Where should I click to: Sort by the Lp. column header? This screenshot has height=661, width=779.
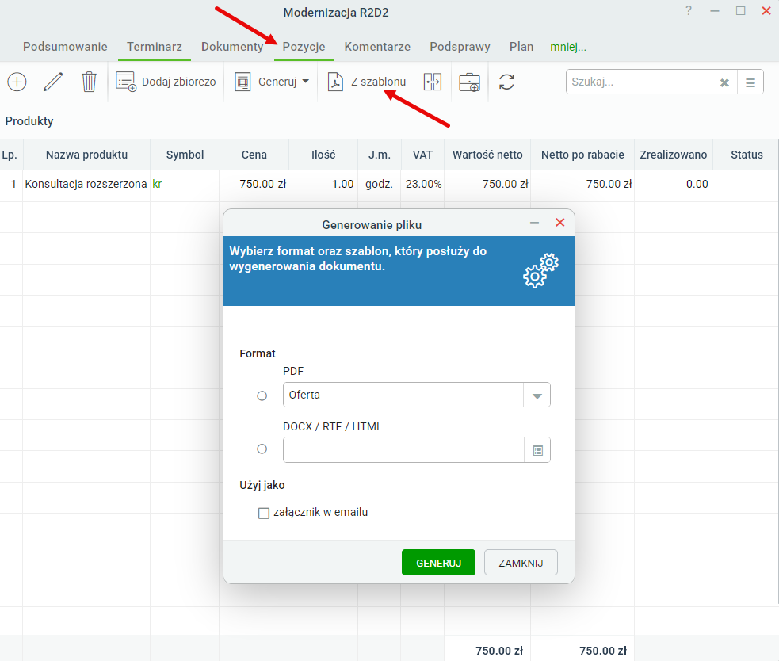pyautogui.click(x=10, y=155)
